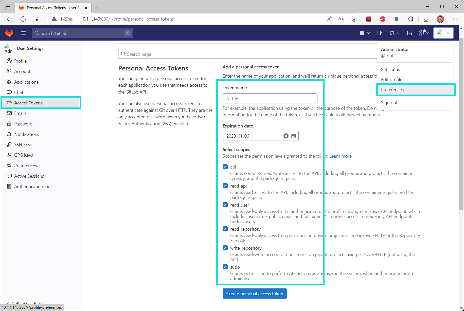Click the ABP adblock extension icon
Viewport: 464px width, 311px height.
[x=383, y=19]
